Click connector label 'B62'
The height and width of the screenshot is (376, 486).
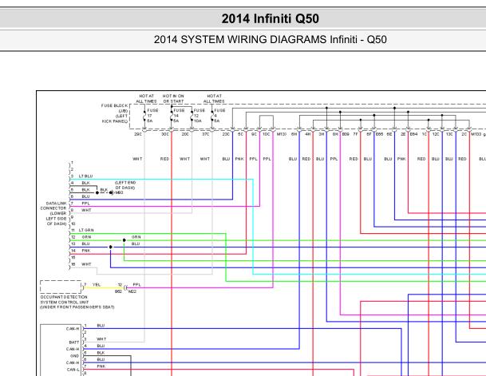118,291
